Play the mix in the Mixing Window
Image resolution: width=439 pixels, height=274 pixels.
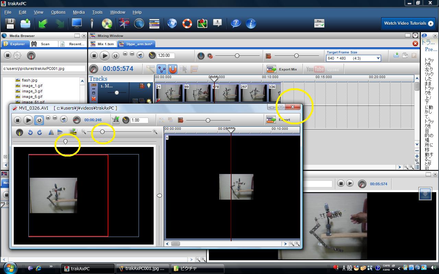pyautogui.click(x=105, y=55)
